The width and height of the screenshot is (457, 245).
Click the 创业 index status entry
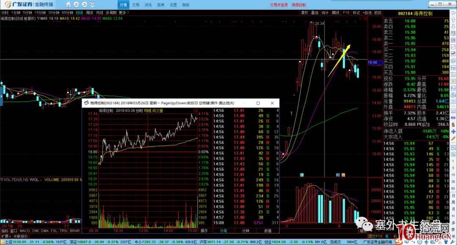296,242
